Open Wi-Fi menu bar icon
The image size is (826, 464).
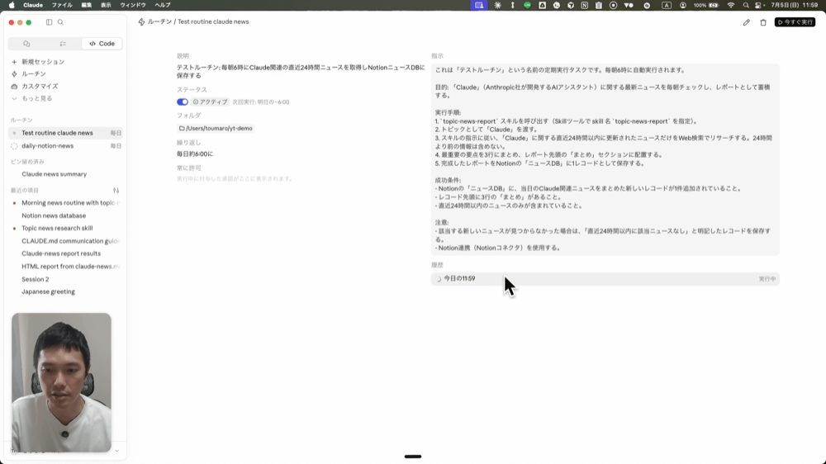[731, 5]
